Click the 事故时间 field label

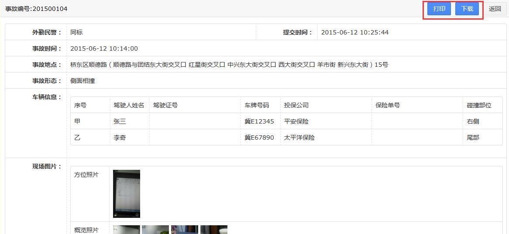coord(47,49)
